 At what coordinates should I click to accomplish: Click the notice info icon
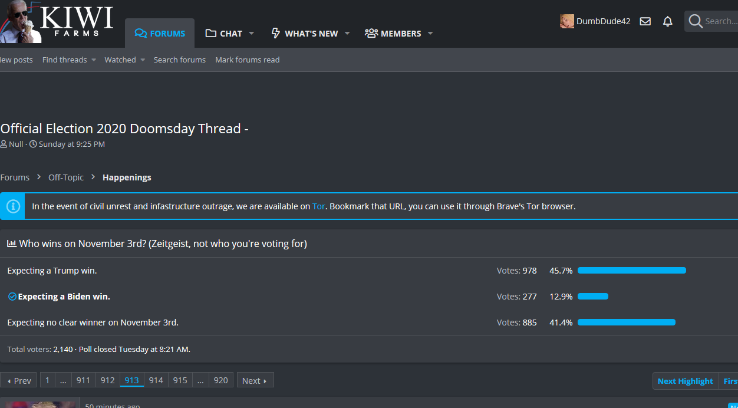(x=13, y=206)
